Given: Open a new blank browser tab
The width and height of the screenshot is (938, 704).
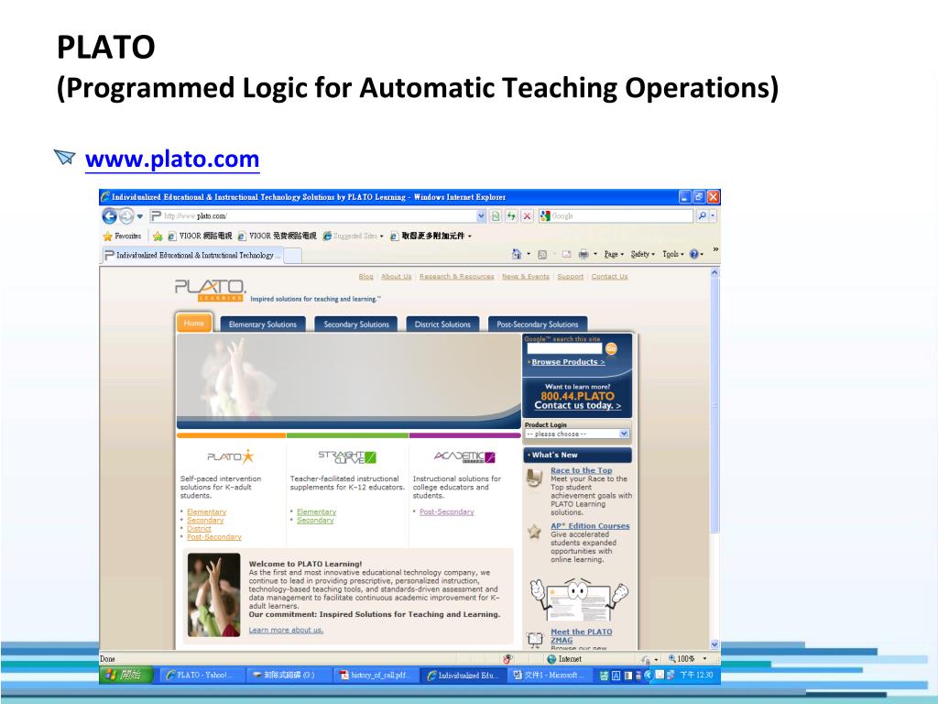Looking at the screenshot, I should point(292,257).
